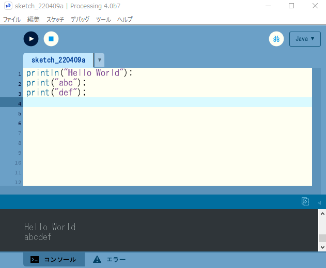Open the デバッグ menu
The image size is (326, 268).
pyautogui.click(x=80, y=20)
